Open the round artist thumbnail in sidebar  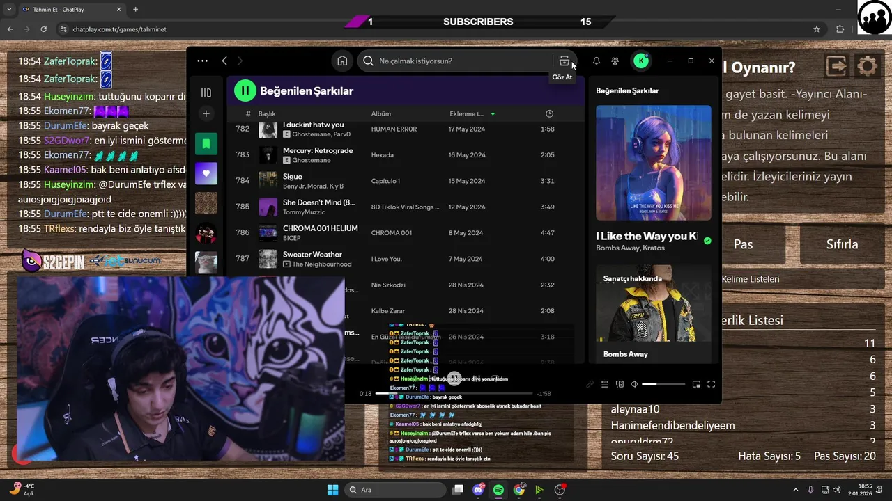[x=206, y=233]
